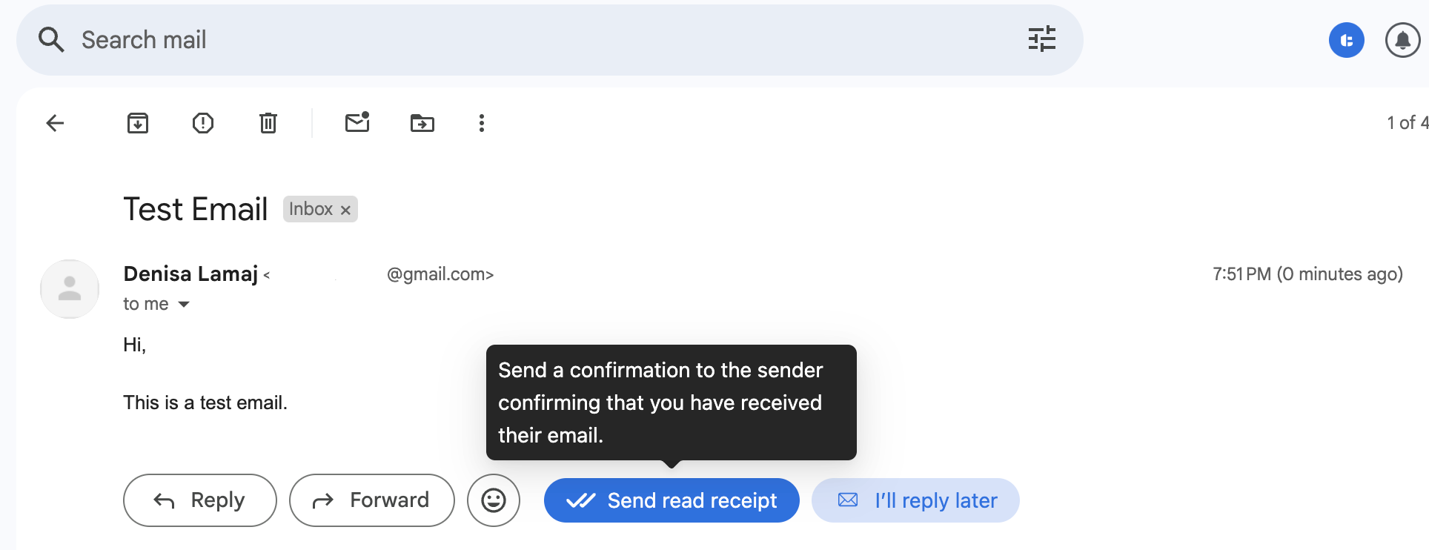Reply to Denisa Lamaj's email
This screenshot has height=550, width=1429.
pos(199,500)
